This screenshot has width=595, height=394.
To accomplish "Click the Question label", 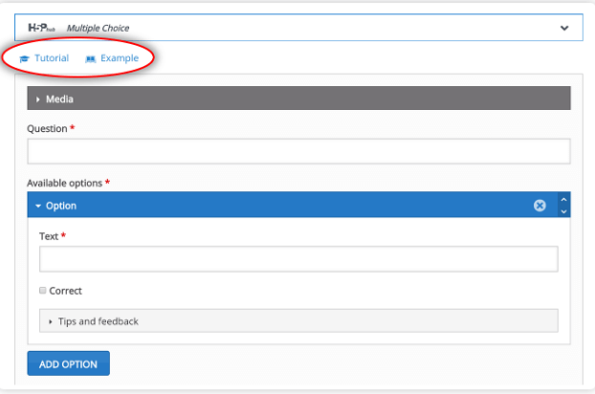I will [47, 128].
